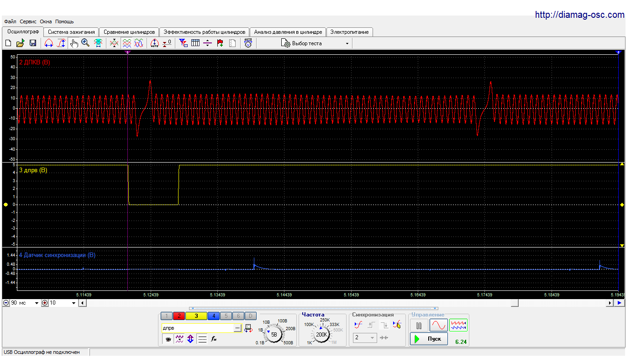
Task: Open a file using the folder icon
Action: point(20,43)
